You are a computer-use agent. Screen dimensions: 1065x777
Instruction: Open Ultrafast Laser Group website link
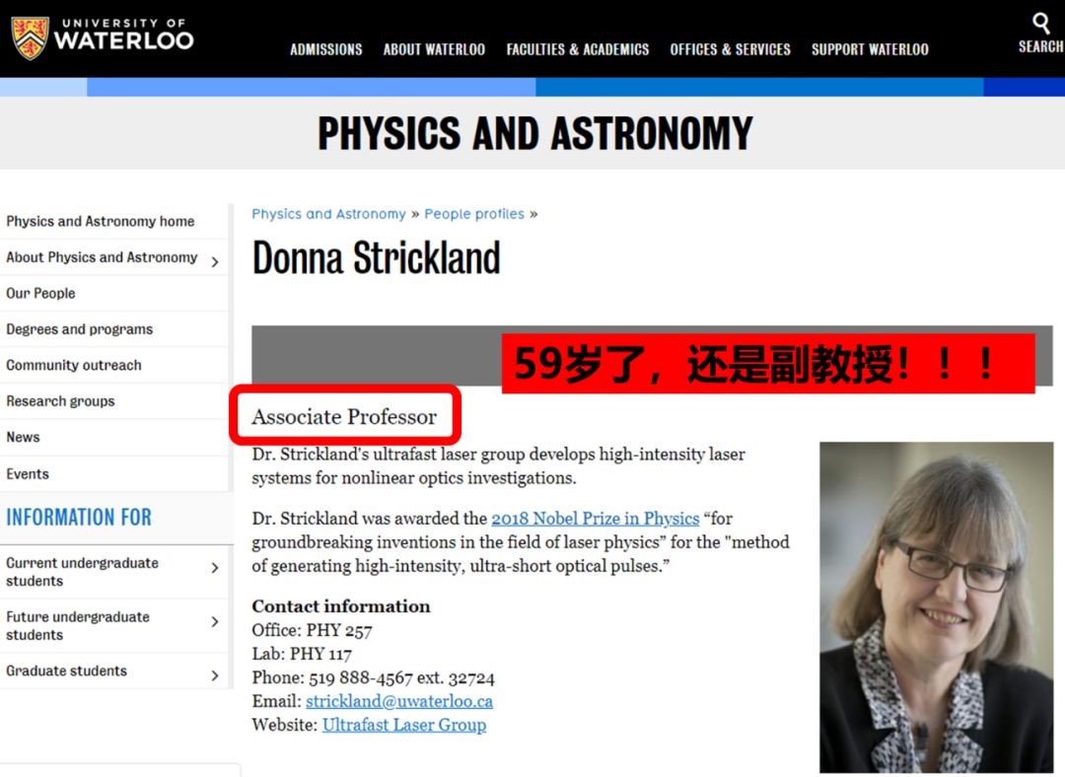click(404, 725)
